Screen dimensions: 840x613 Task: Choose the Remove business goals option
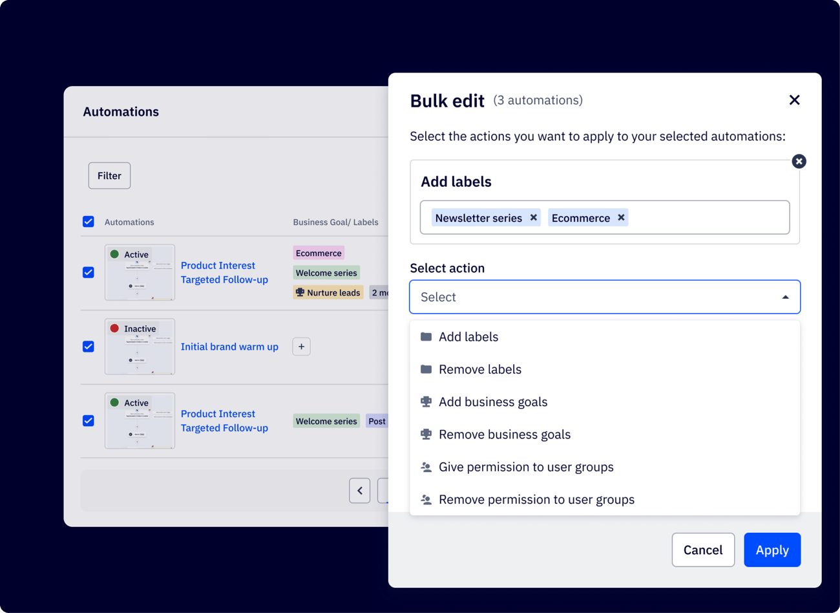pyautogui.click(x=504, y=434)
